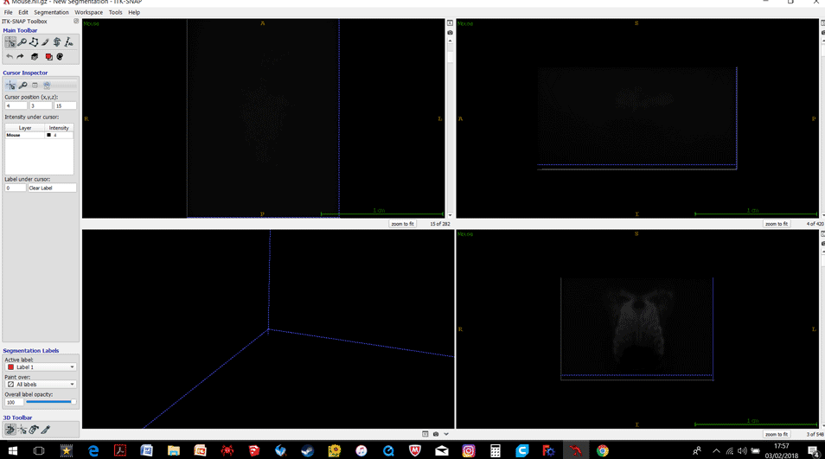Undock the ITK-SNAP Toolbox panel
The height and width of the screenshot is (459, 825).
click(x=76, y=21)
